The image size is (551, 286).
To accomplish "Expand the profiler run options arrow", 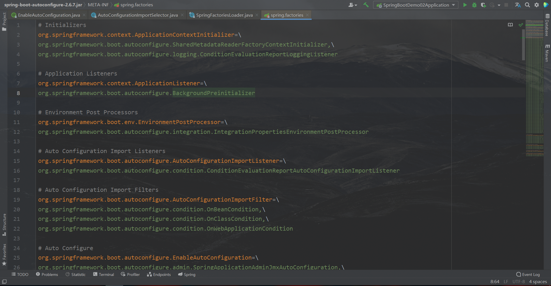I will (499, 5).
